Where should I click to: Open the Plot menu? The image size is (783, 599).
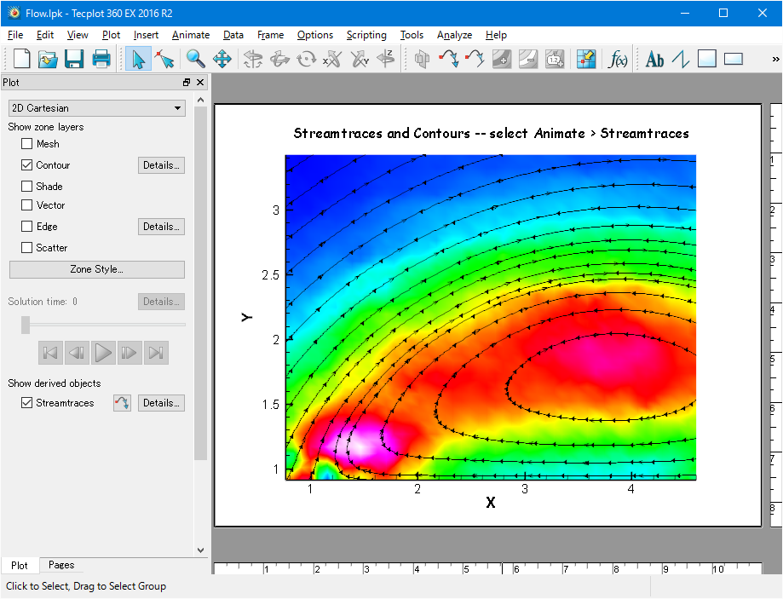click(111, 35)
